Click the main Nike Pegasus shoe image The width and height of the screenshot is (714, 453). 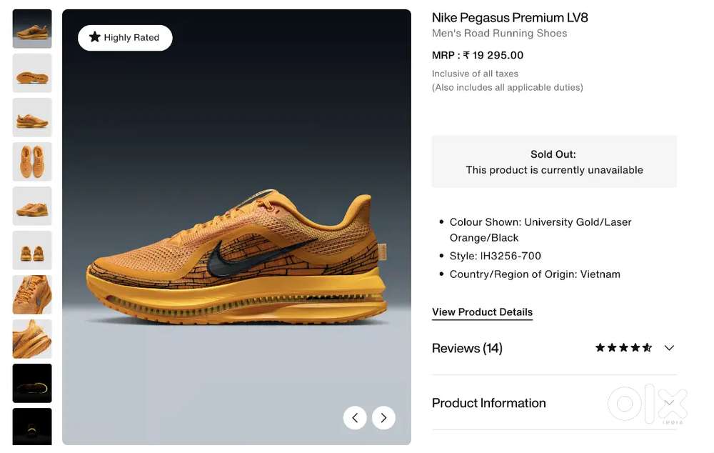coord(236,257)
